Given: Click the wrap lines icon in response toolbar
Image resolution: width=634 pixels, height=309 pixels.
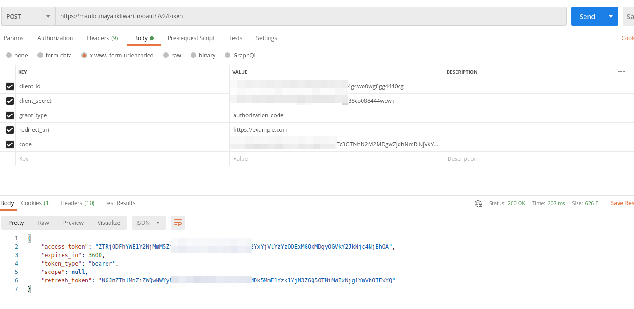Looking at the screenshot, I should [178, 223].
